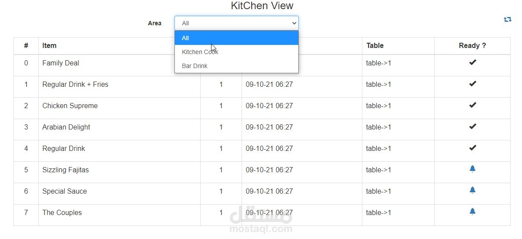
Task: Ring the bell for Special Sauce
Action: tap(472, 190)
